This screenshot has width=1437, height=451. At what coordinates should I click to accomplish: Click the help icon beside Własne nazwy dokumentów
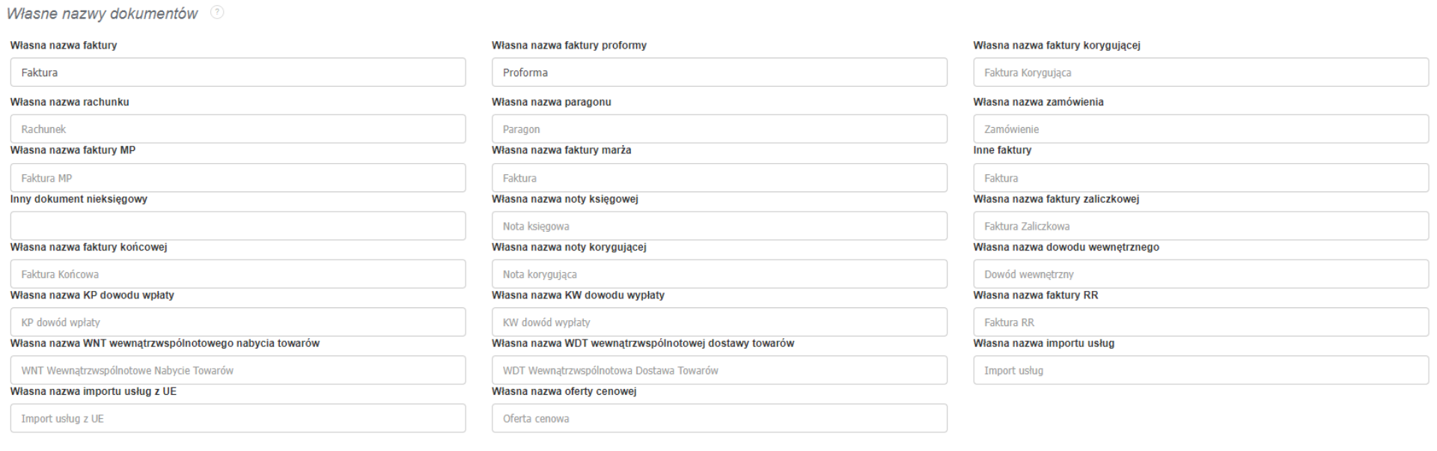[217, 13]
